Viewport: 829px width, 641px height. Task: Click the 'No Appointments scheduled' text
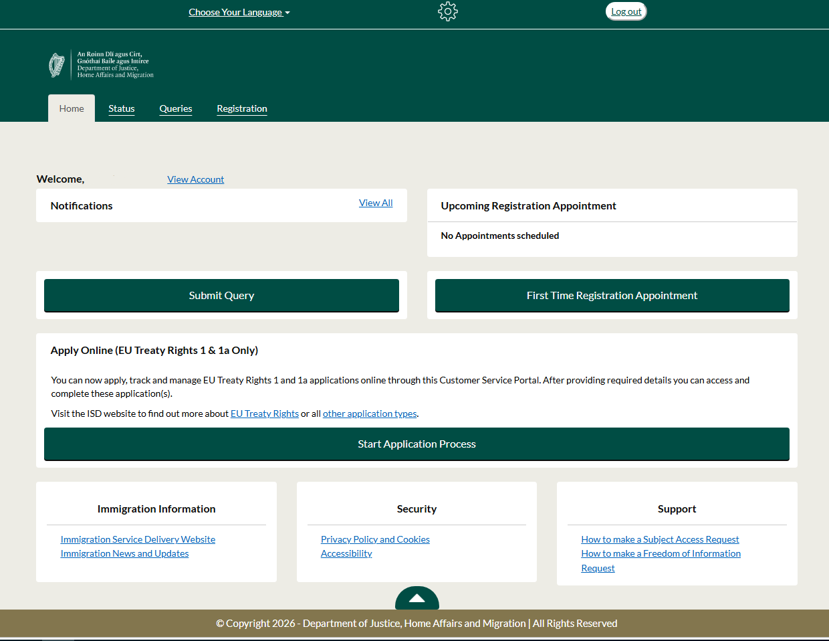click(x=500, y=236)
